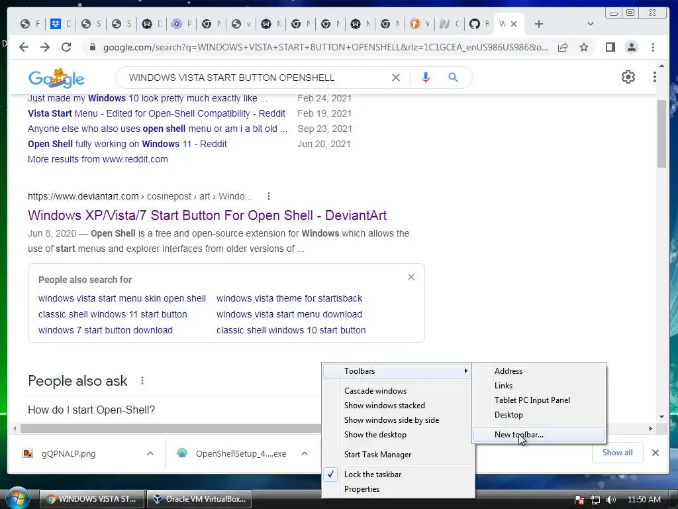Open the three-dot options for the DeviantArt result
The width and height of the screenshot is (678, 509).
[x=269, y=196]
